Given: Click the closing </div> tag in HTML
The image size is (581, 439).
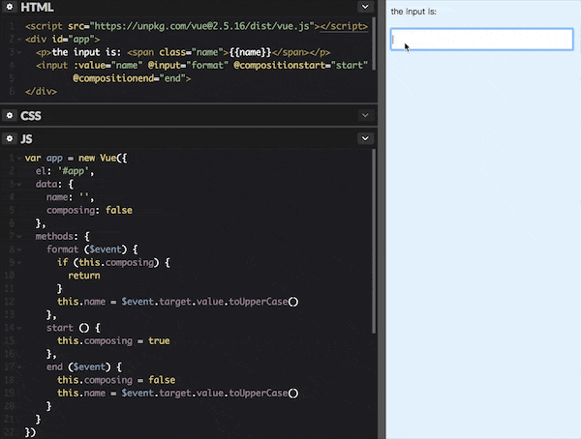Looking at the screenshot, I should click(x=41, y=92).
